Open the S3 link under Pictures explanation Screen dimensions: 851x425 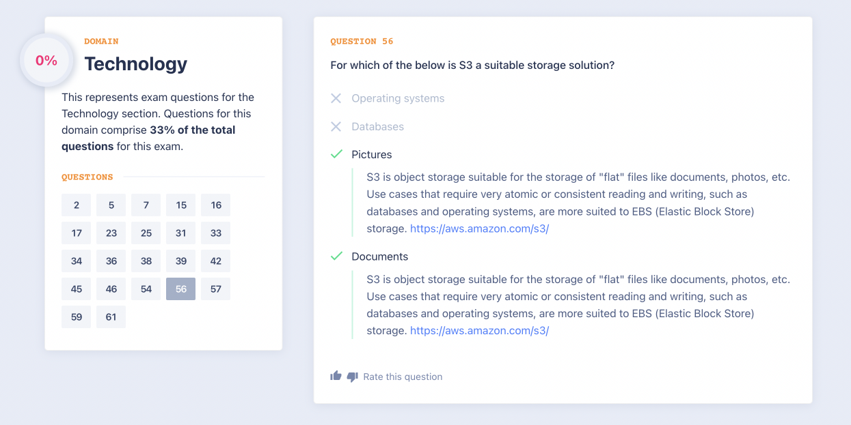tap(479, 229)
